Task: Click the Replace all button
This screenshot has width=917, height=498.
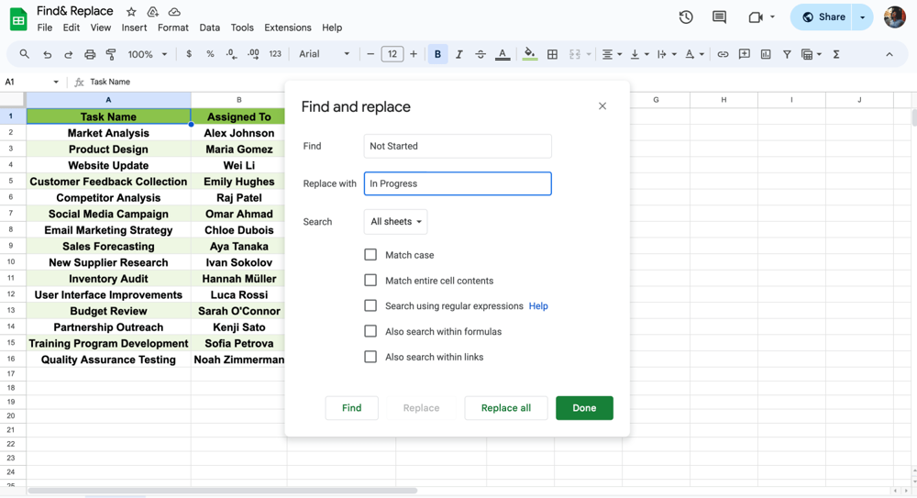Action: pyautogui.click(x=505, y=408)
